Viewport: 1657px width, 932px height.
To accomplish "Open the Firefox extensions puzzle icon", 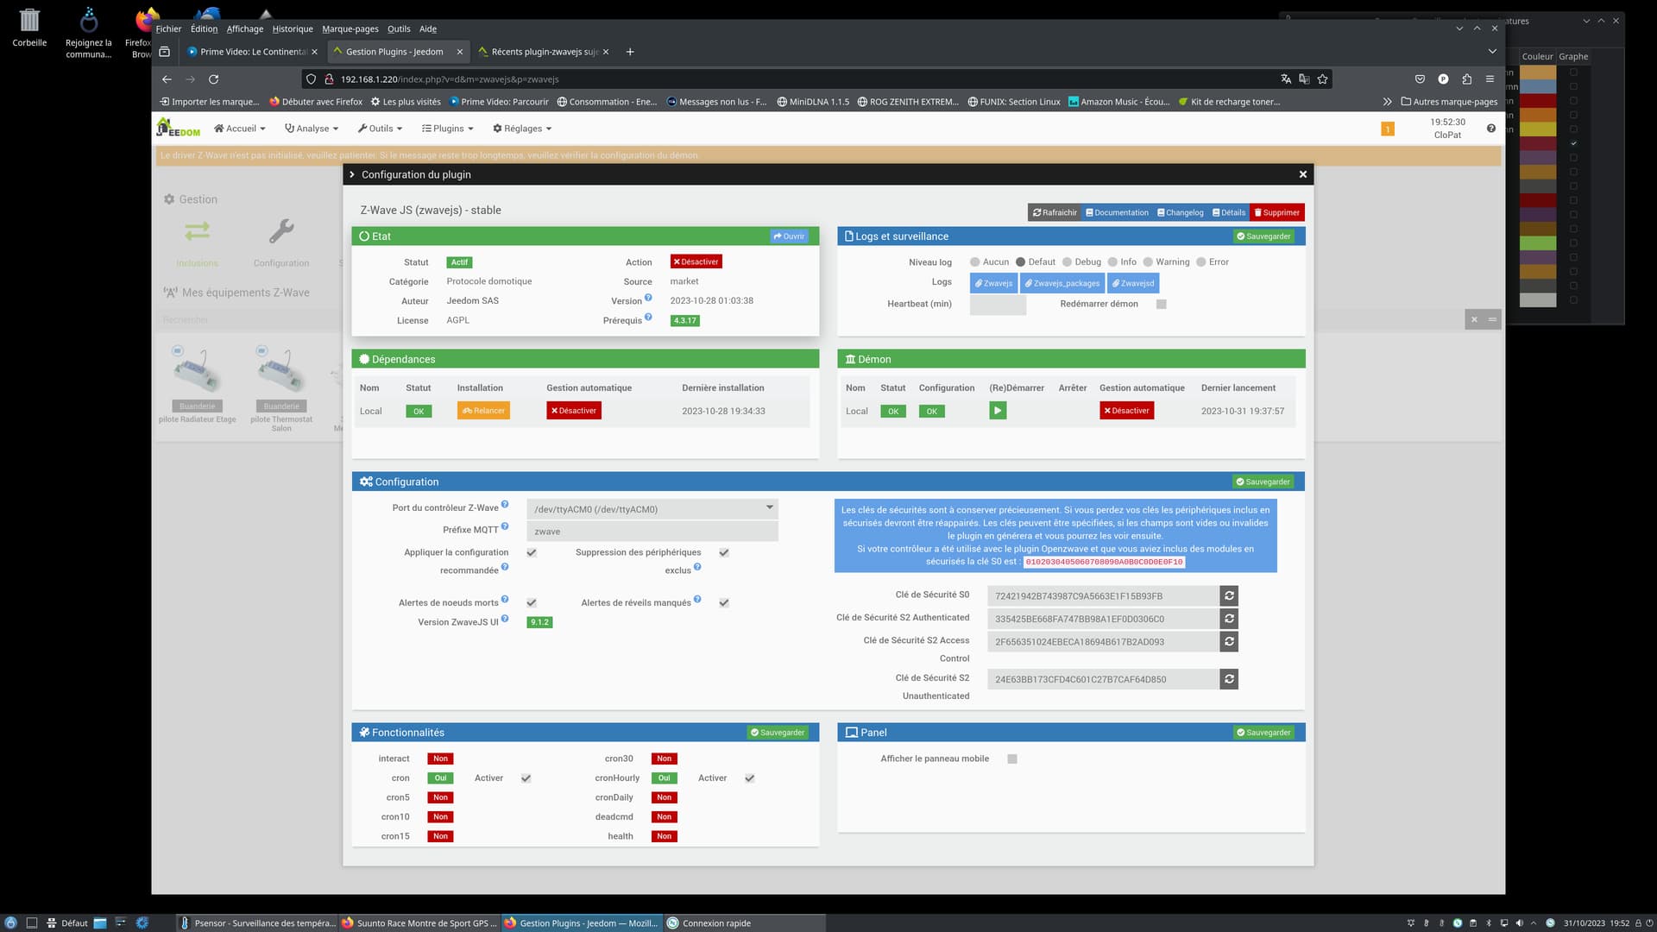I will 1466,79.
